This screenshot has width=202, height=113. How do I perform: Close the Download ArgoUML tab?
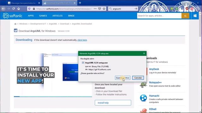pos(74,3)
